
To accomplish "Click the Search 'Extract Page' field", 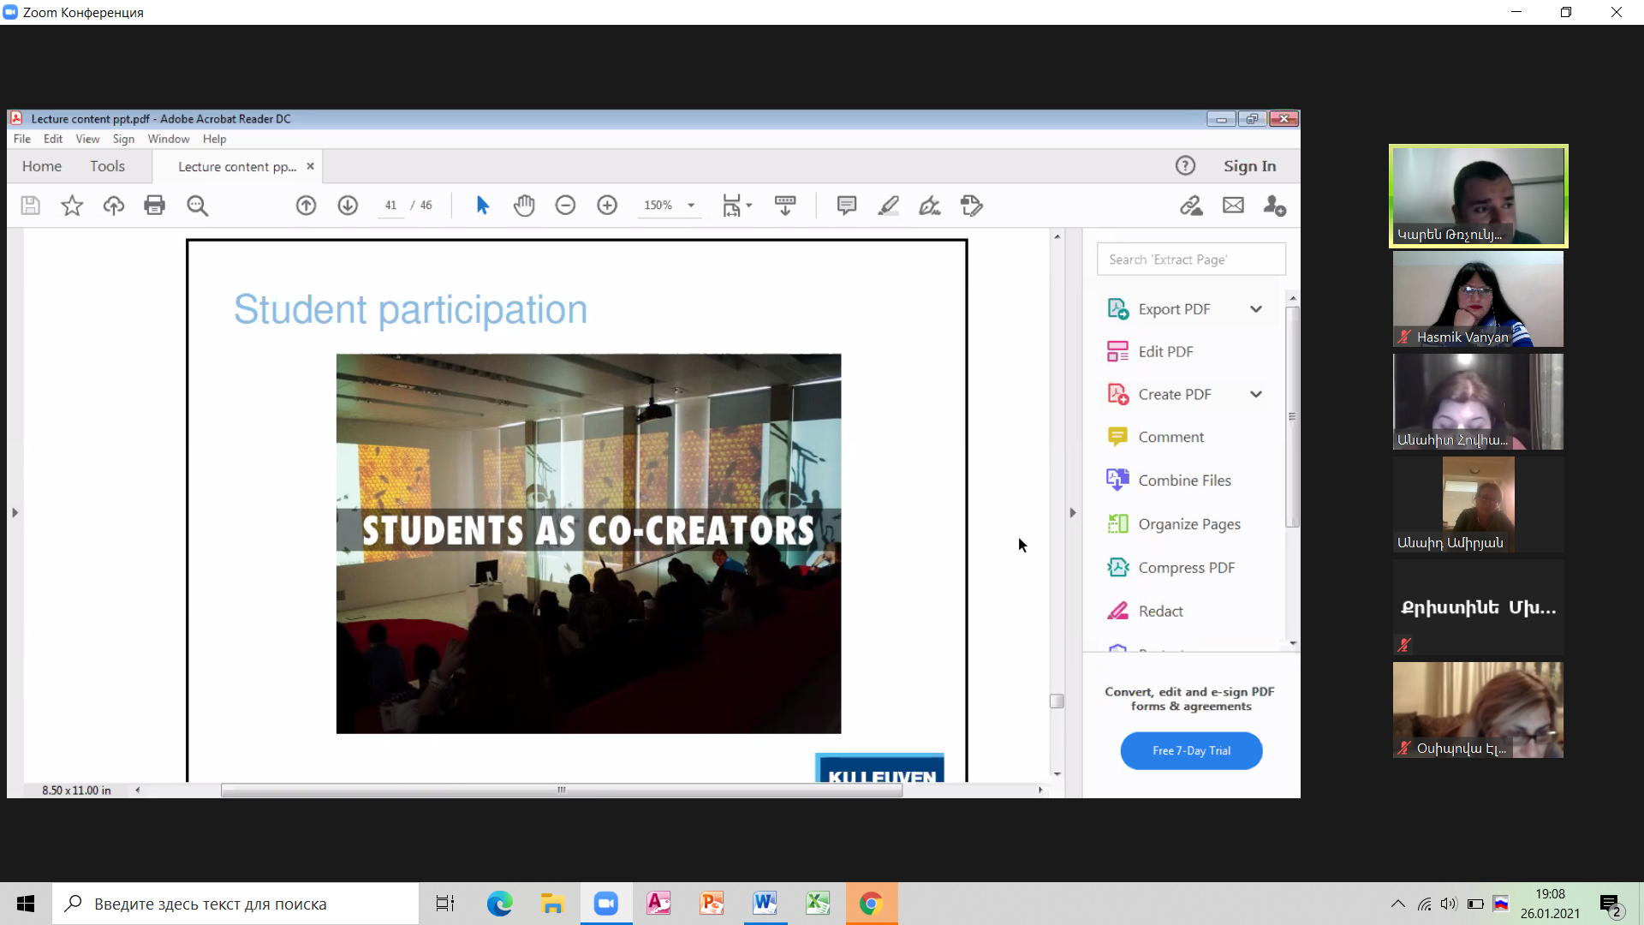I will pos(1191,260).
